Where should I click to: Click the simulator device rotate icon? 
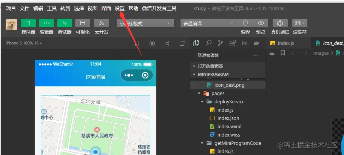(137, 43)
